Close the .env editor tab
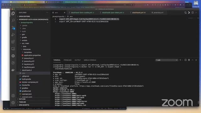 (64, 13)
